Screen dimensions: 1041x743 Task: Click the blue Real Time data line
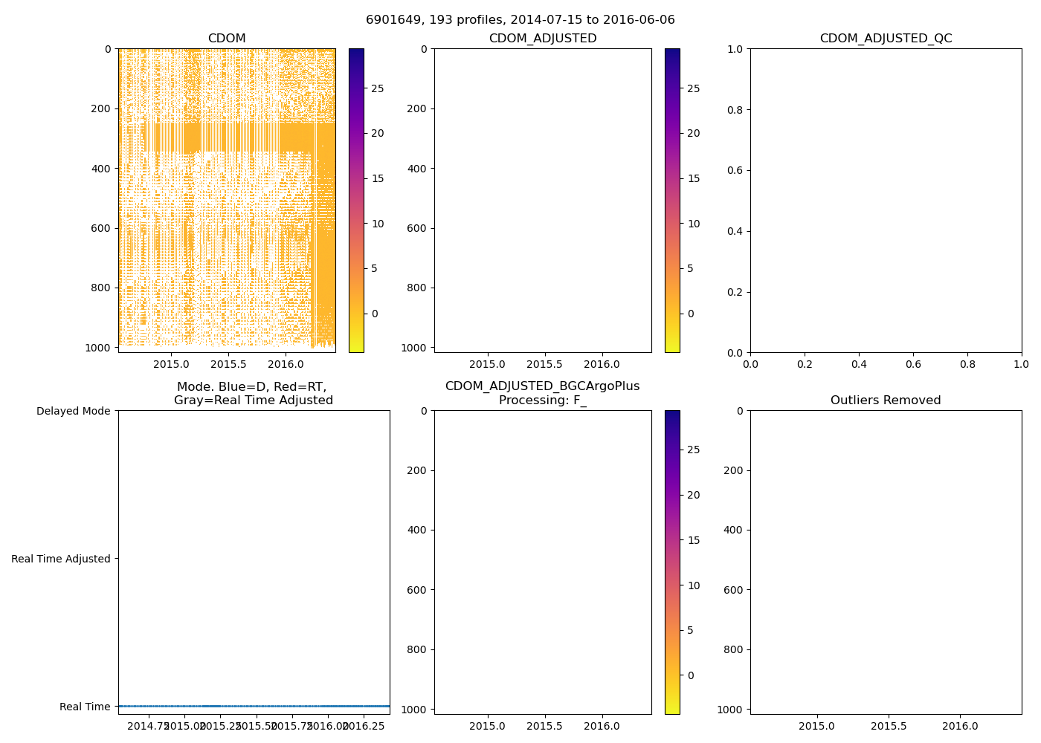coord(253,706)
